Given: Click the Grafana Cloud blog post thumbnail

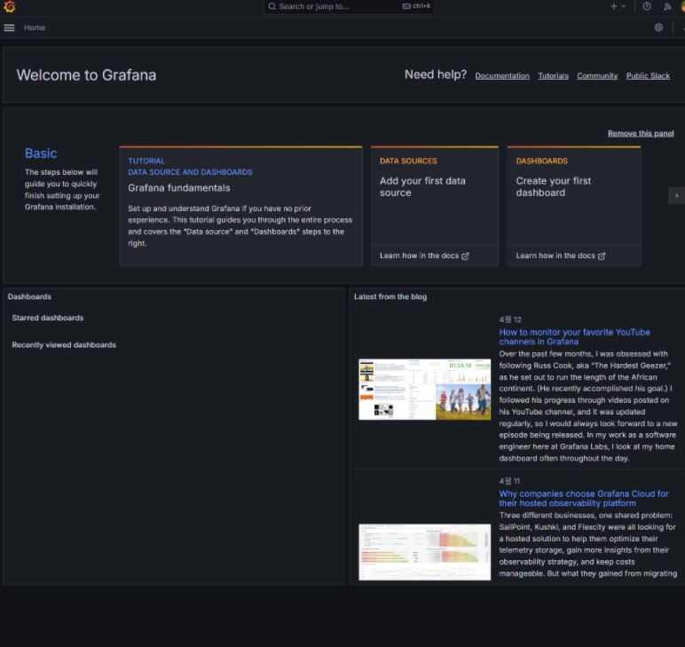Looking at the screenshot, I should click(x=425, y=552).
